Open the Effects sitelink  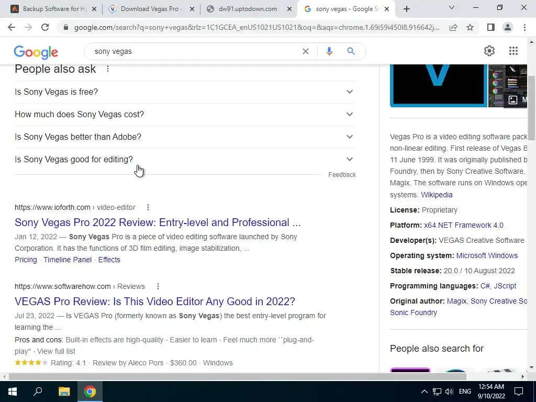[x=109, y=260]
